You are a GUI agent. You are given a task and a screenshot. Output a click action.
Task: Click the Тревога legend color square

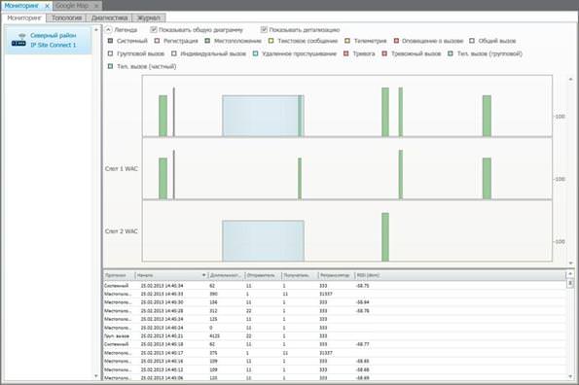(x=346, y=53)
